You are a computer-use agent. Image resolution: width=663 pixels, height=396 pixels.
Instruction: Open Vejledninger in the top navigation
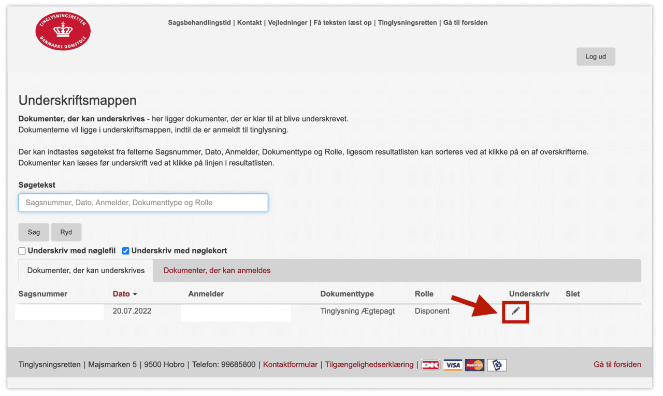[x=287, y=23]
